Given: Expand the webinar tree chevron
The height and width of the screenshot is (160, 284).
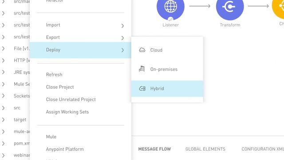Looking at the screenshot, I should pos(3,155).
